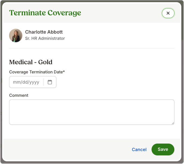Click the required asterisk after Termination Date
This screenshot has width=184, height=164.
[x=64, y=71]
